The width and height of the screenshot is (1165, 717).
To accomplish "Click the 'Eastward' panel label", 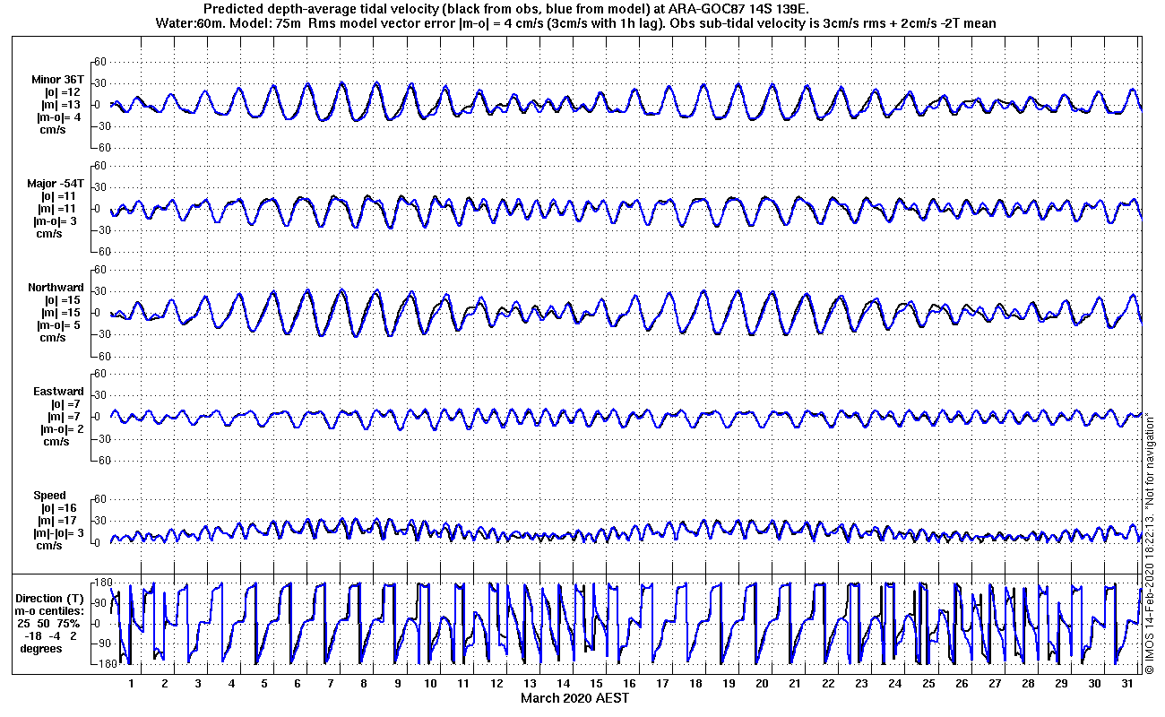I will (x=59, y=391).
